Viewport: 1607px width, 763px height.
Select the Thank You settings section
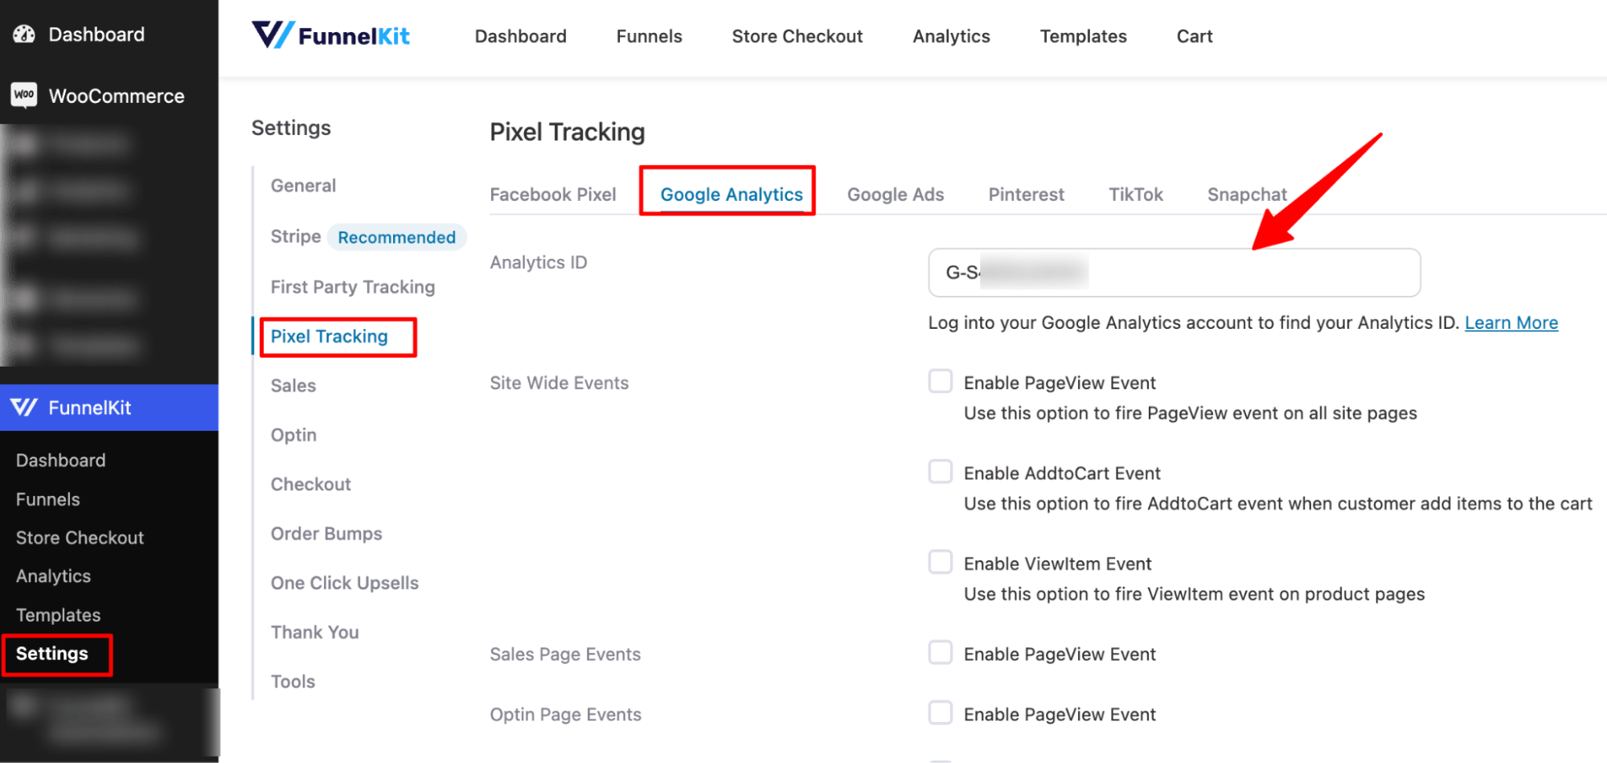pos(314,632)
